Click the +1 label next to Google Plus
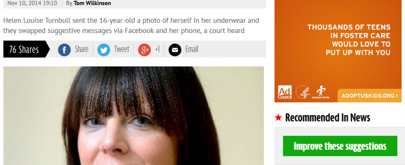Viewport: 405px width, 165px height. [157, 49]
